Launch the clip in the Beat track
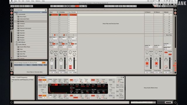The height and width of the screenshot is (105, 187). point(50,15)
